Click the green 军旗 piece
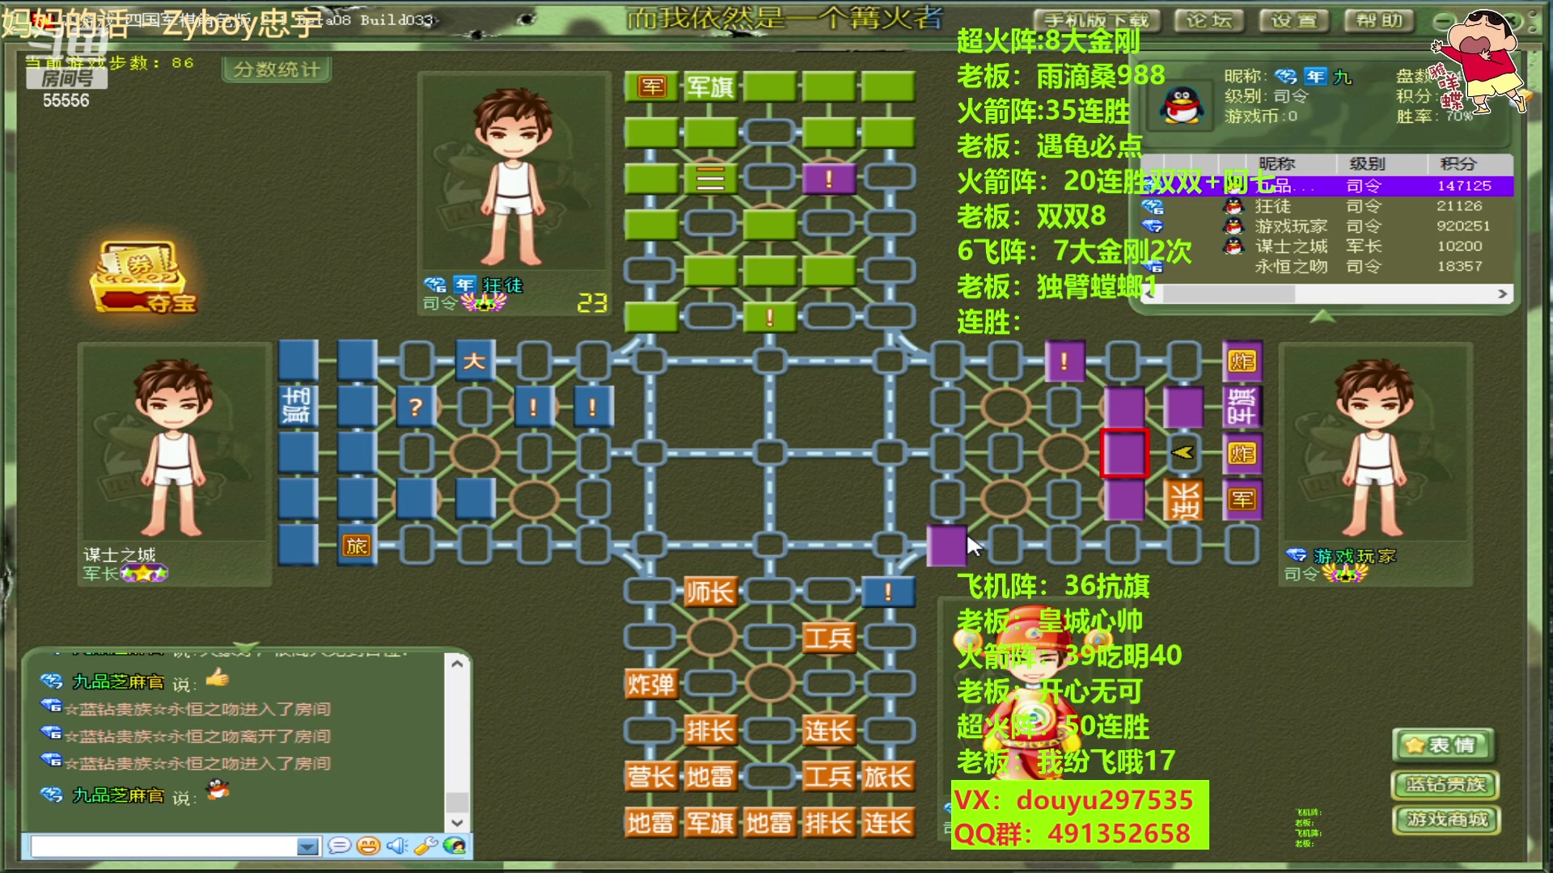1553x873 pixels. pos(709,86)
